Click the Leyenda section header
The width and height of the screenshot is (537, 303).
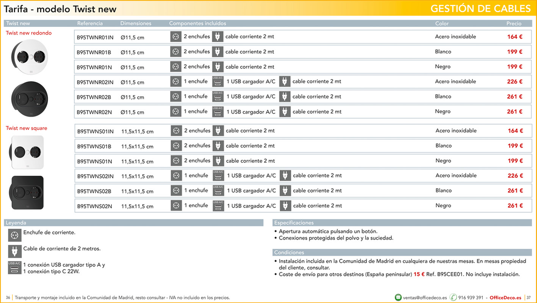click(x=133, y=223)
